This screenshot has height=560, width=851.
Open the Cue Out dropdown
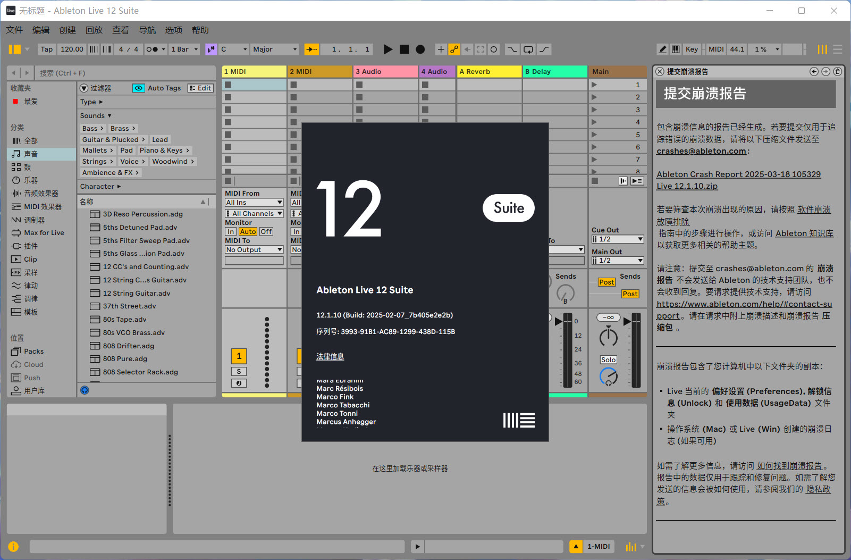(x=618, y=239)
